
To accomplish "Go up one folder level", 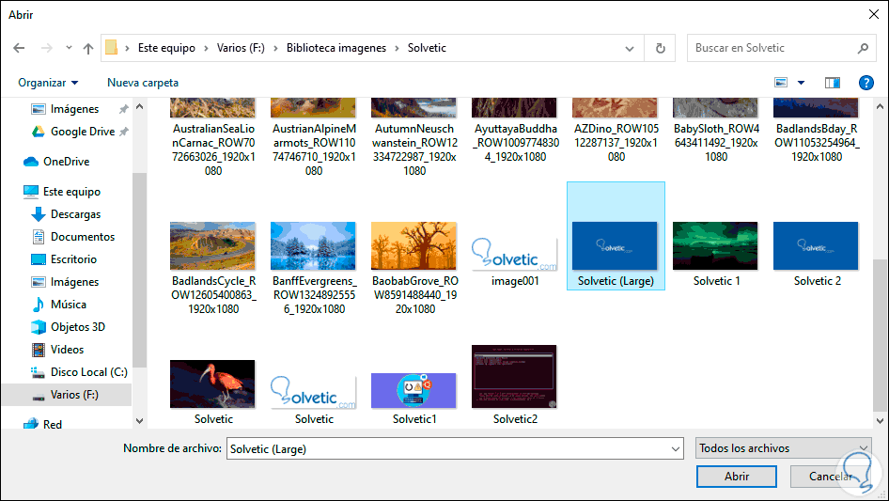I will coord(88,48).
